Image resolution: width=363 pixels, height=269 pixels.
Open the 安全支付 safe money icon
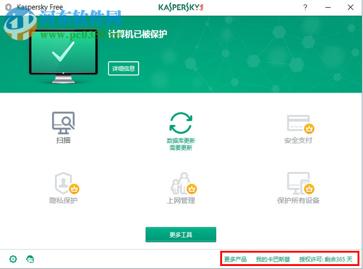(x=300, y=124)
